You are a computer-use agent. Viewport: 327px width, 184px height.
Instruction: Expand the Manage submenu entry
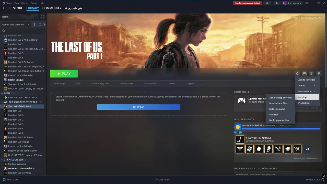(307, 97)
